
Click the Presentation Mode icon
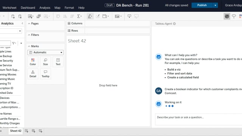click(x=137, y=16)
